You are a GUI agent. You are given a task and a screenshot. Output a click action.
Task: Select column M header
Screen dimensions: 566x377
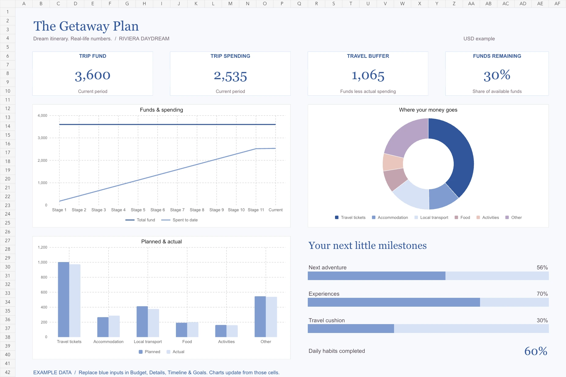(x=230, y=4)
